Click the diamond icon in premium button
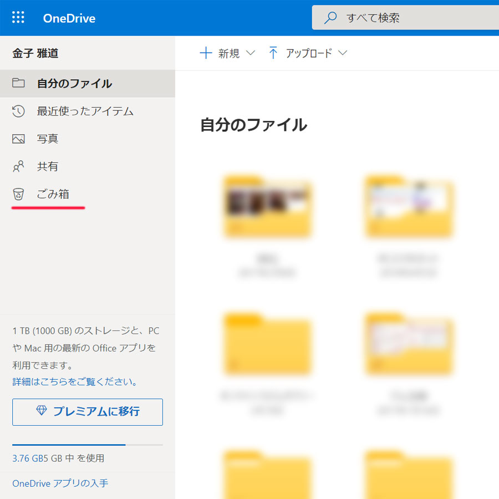The width and height of the screenshot is (499, 499). (x=42, y=410)
